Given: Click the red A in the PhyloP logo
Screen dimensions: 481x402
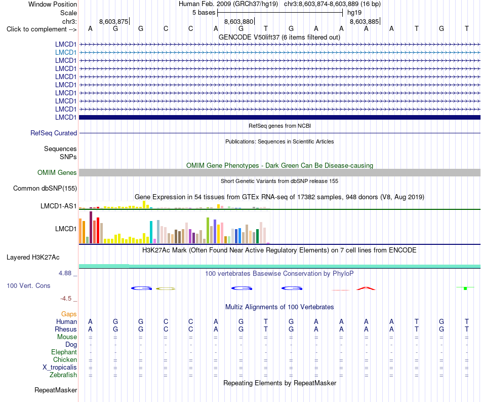Looking at the screenshot, I should 366,288.
